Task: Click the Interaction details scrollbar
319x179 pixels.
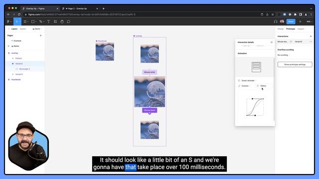Action: 274,89
